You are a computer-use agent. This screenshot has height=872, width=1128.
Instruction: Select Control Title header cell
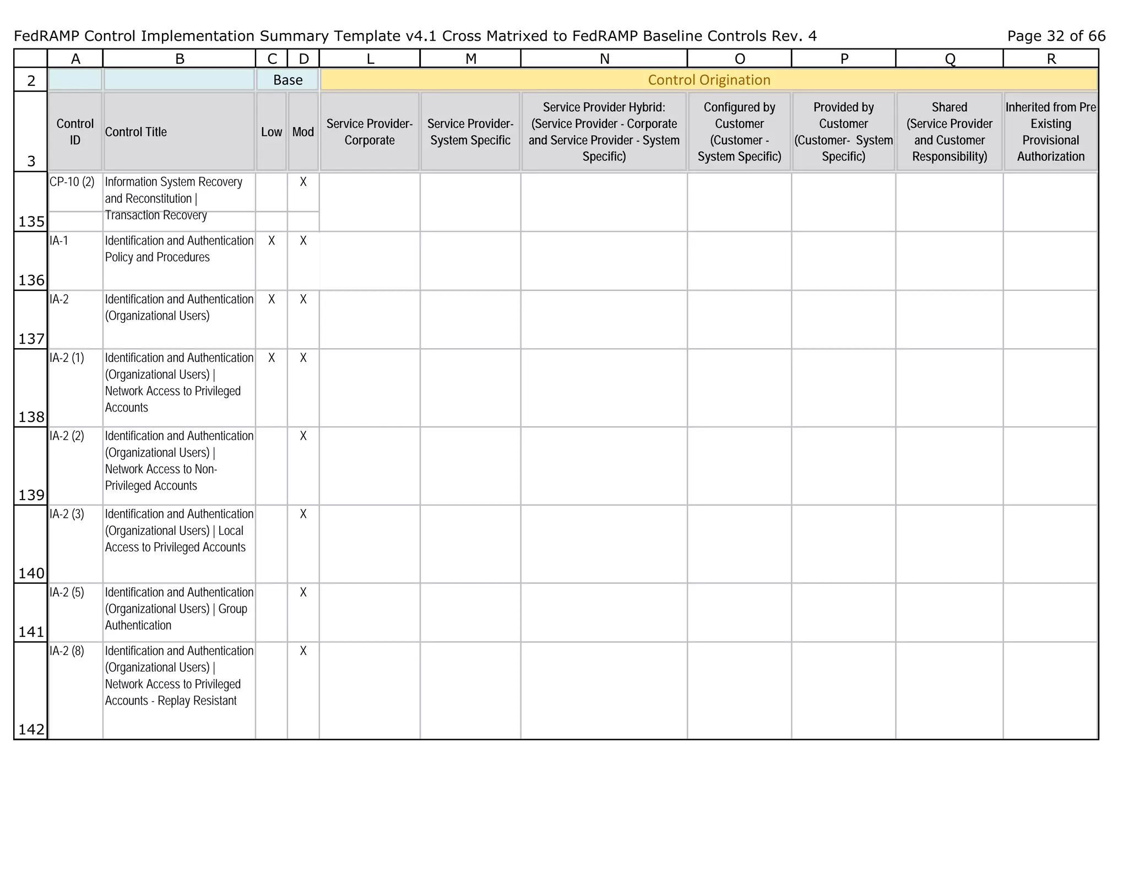[179, 132]
